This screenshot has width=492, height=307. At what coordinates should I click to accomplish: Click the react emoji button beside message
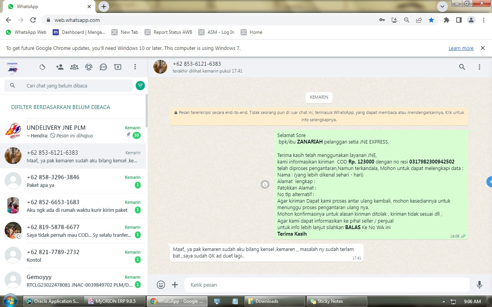265,185
